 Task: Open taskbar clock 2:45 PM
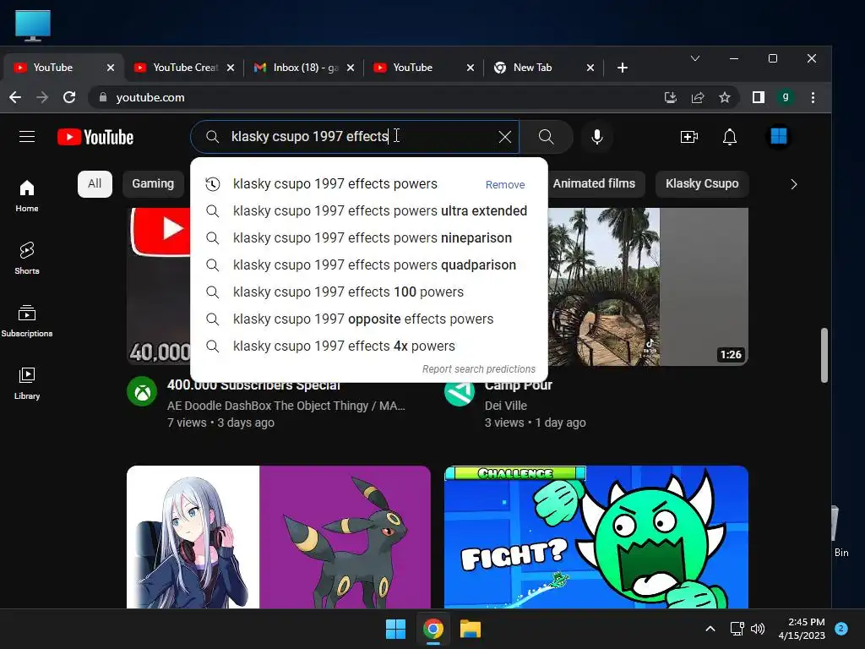pos(802,629)
